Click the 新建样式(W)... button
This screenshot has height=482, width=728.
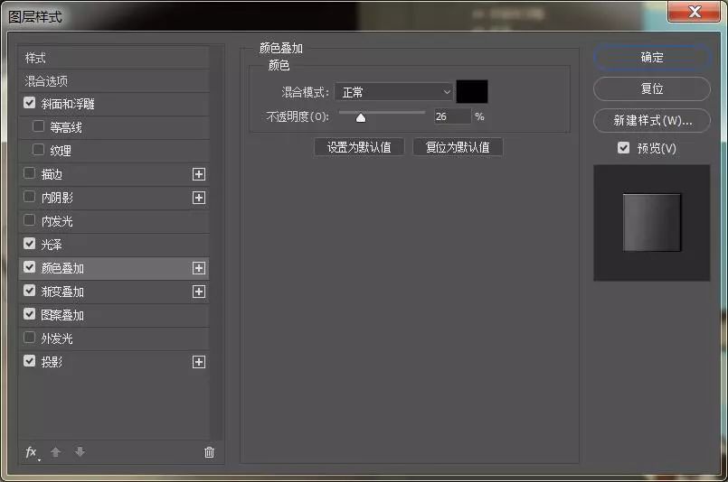point(652,120)
